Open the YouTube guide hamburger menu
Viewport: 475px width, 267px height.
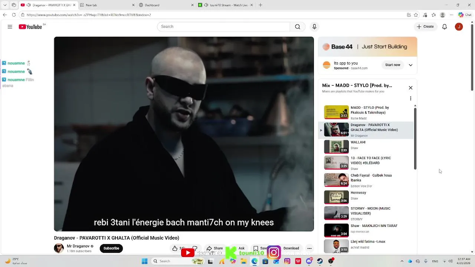[x=10, y=27]
